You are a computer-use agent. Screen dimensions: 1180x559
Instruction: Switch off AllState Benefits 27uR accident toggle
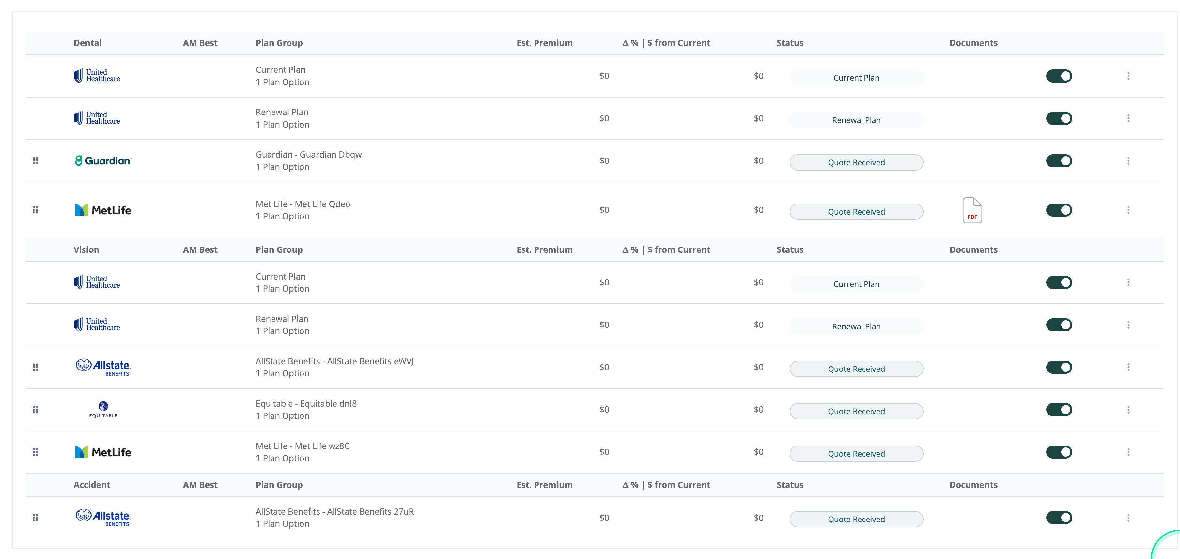(1059, 517)
